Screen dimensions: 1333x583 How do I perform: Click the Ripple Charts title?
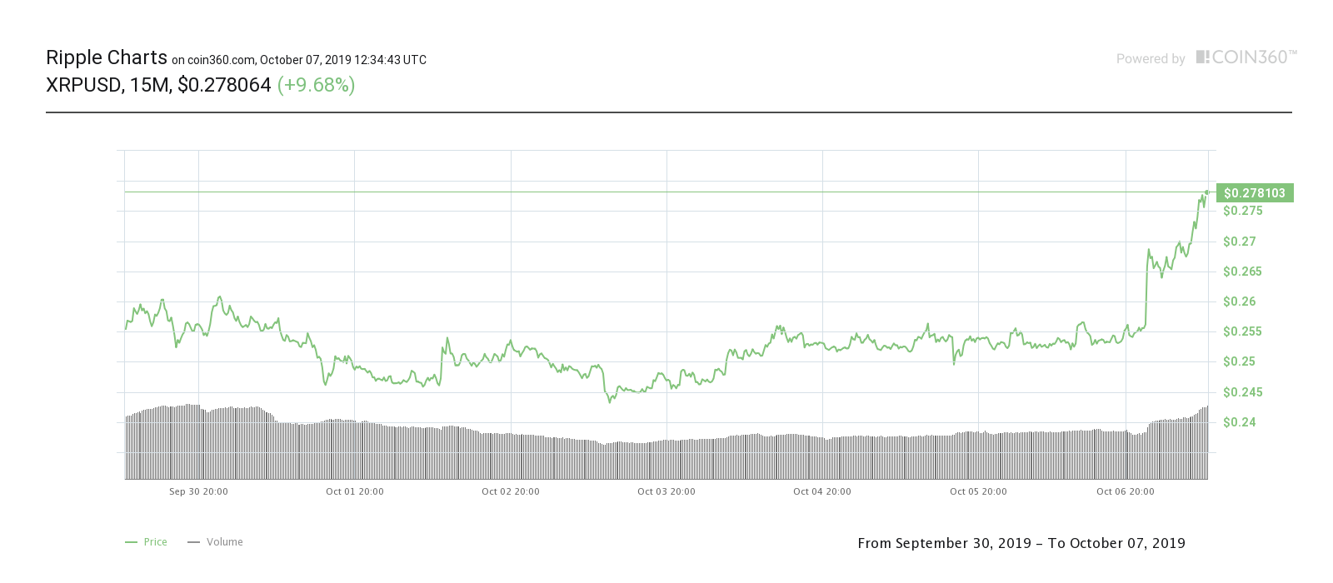pyautogui.click(x=107, y=57)
